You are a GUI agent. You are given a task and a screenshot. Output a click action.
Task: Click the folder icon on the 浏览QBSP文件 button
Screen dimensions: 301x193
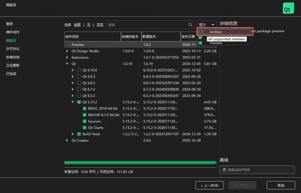[224, 170]
